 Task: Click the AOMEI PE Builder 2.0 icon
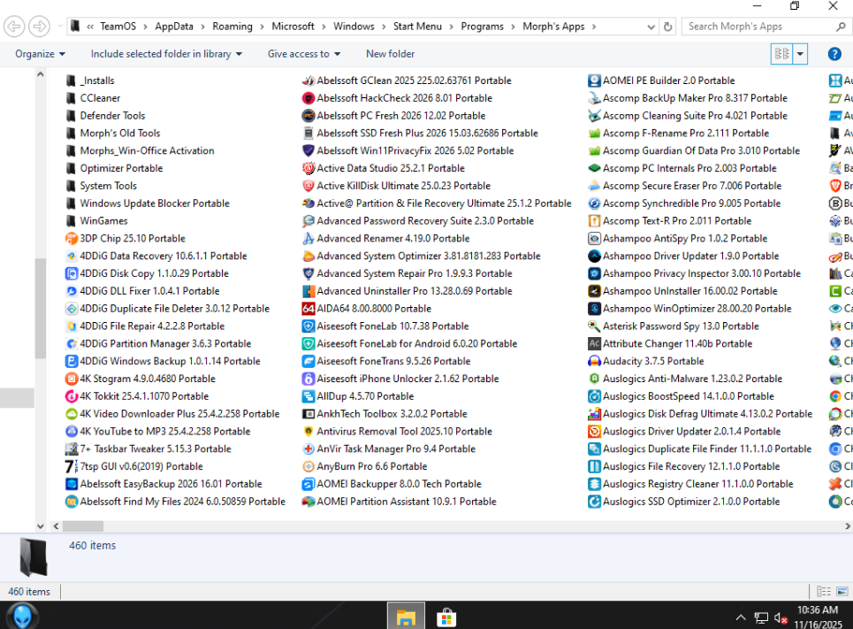(x=594, y=81)
